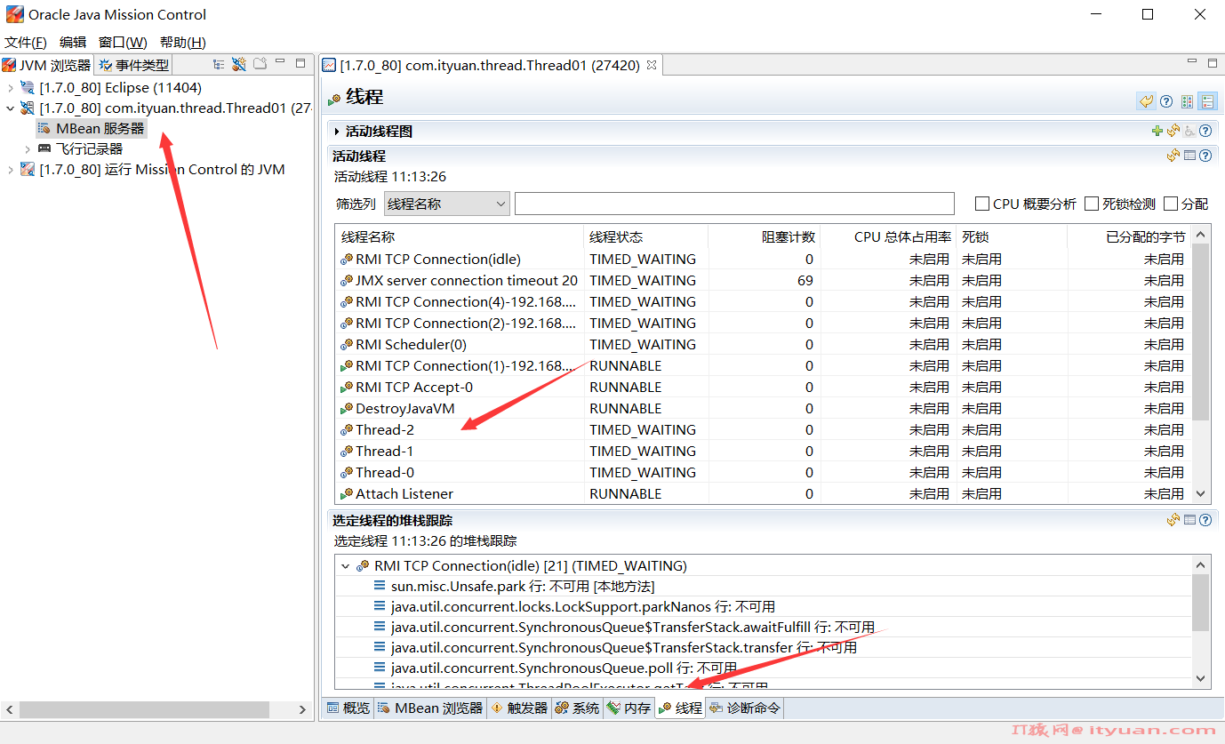Sort by the 死锁 column header
This screenshot has height=744, width=1225.
1012,237
